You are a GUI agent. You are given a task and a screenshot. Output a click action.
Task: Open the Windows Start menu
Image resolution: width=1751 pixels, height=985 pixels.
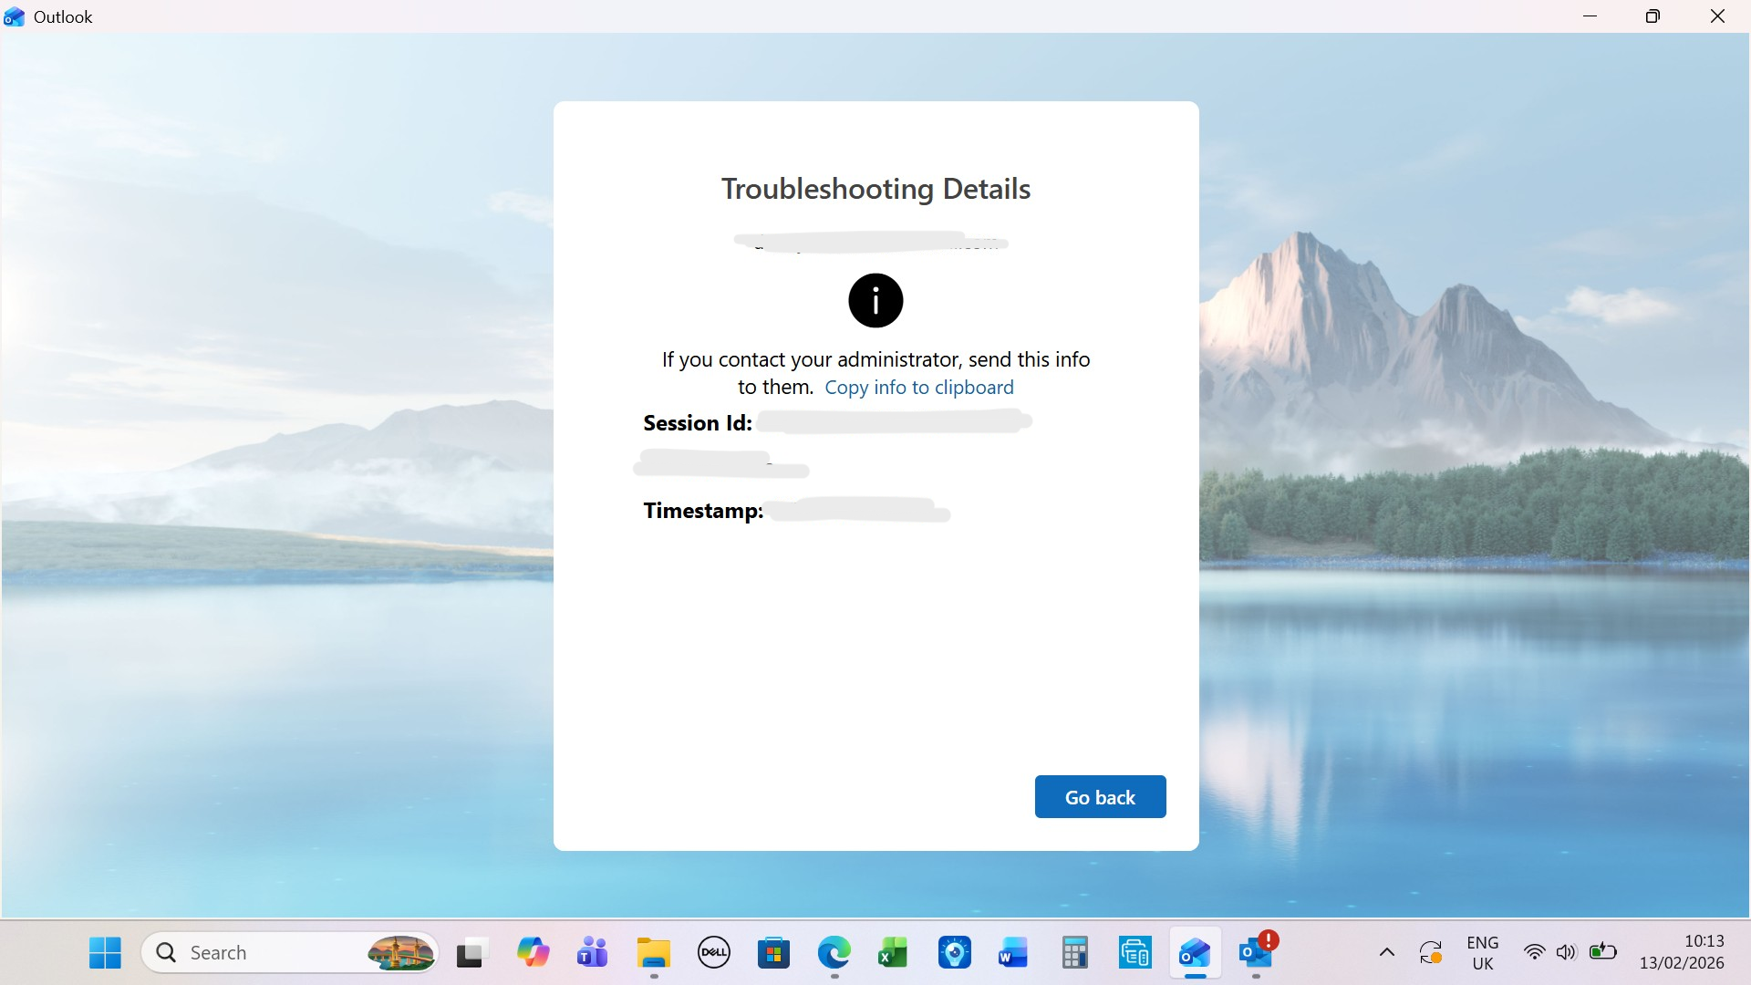[x=105, y=953]
